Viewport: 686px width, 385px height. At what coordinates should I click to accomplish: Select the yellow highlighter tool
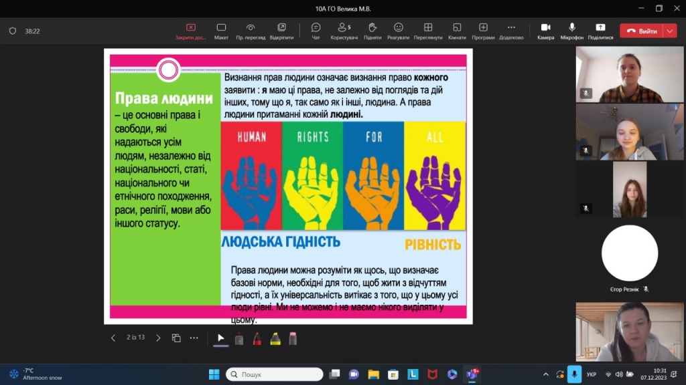point(275,338)
